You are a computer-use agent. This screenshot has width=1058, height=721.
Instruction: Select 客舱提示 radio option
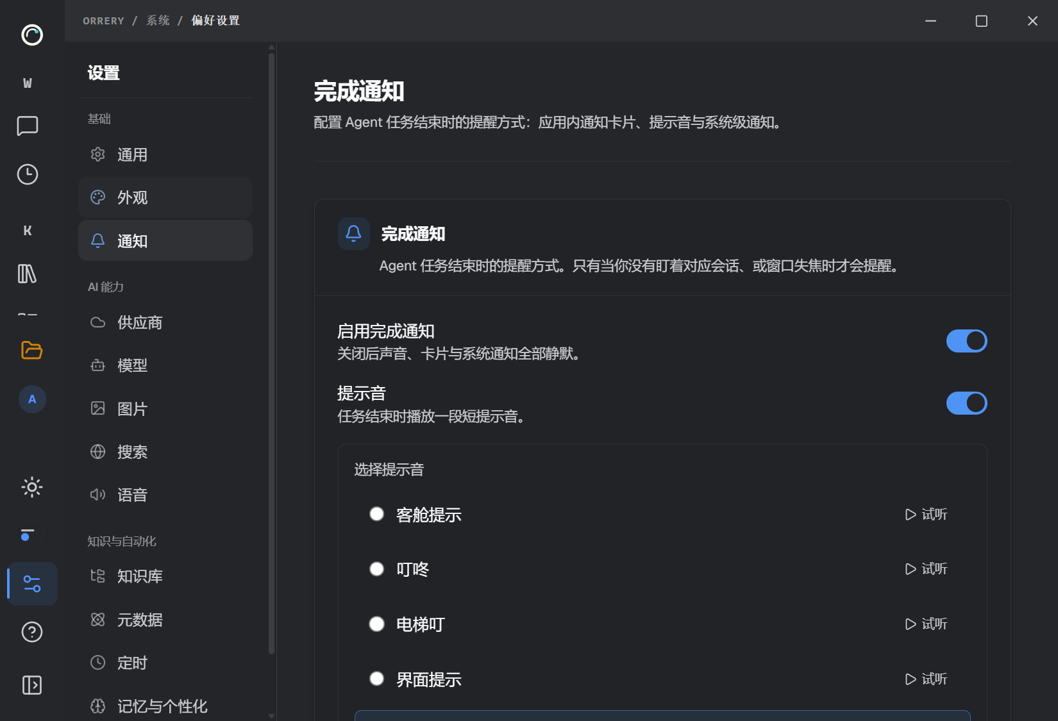coord(377,514)
